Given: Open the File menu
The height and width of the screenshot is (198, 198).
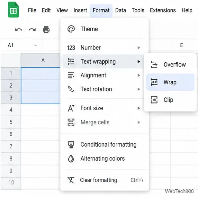Looking at the screenshot, I should pos(32,10).
